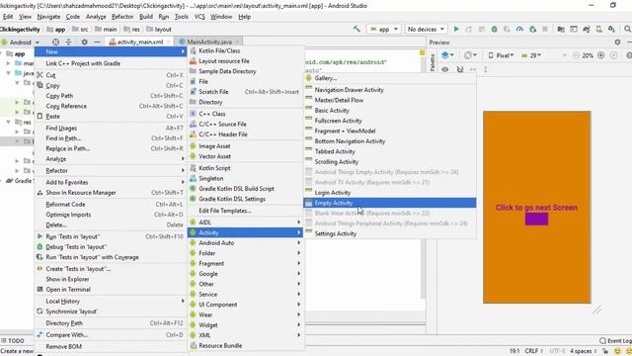Click the Make Project hammer icon
Screen dimensions: 632x356
(356, 29)
